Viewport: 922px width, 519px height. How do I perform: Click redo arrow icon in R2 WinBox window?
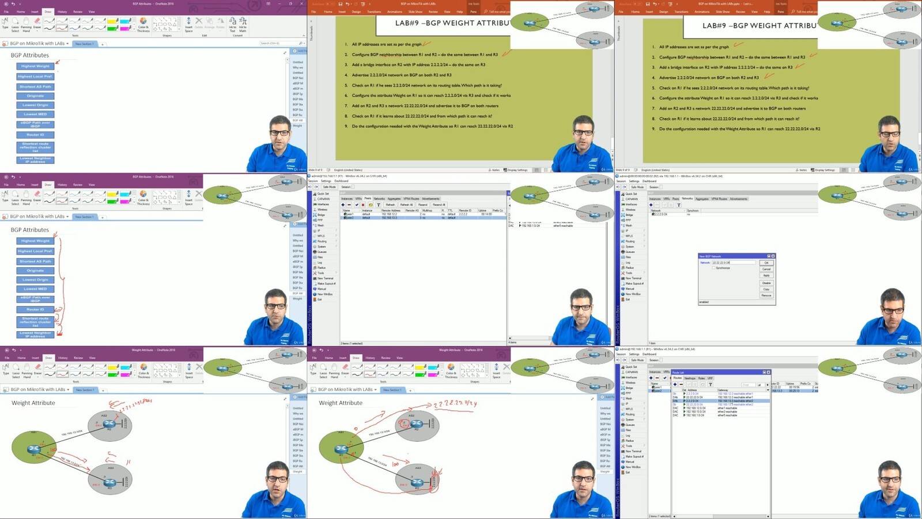tap(624, 187)
